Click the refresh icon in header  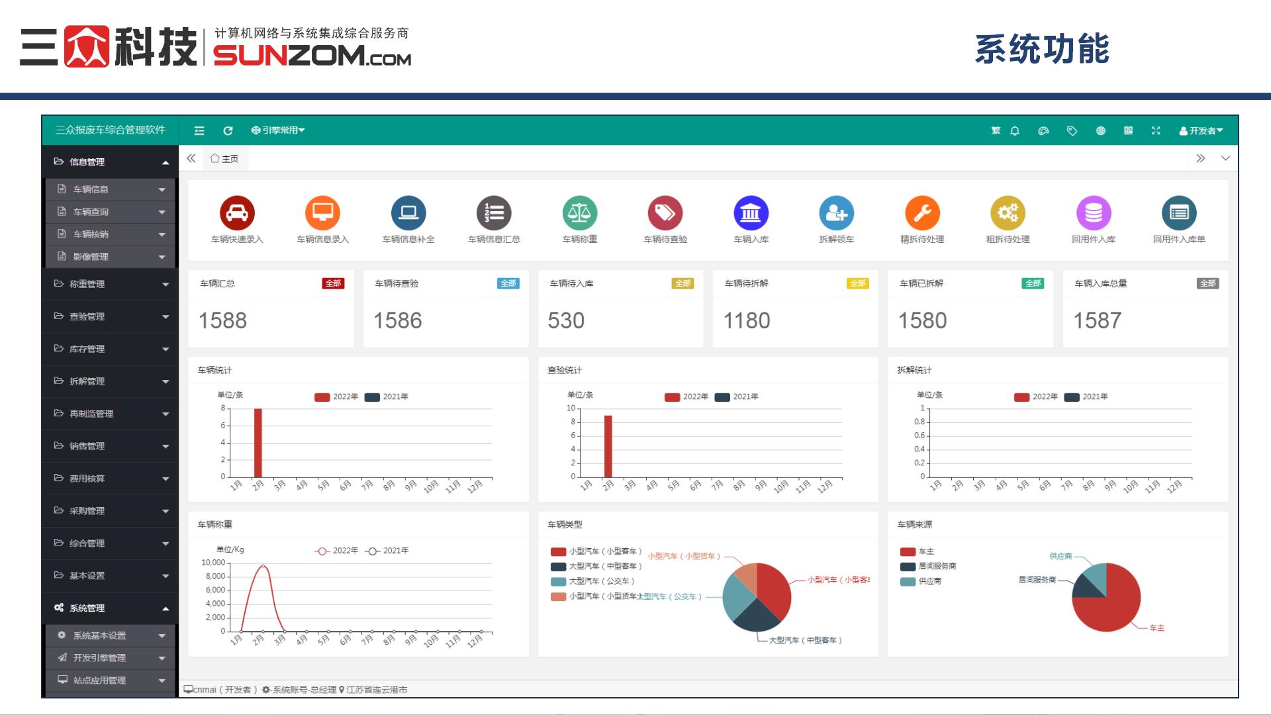tap(228, 130)
